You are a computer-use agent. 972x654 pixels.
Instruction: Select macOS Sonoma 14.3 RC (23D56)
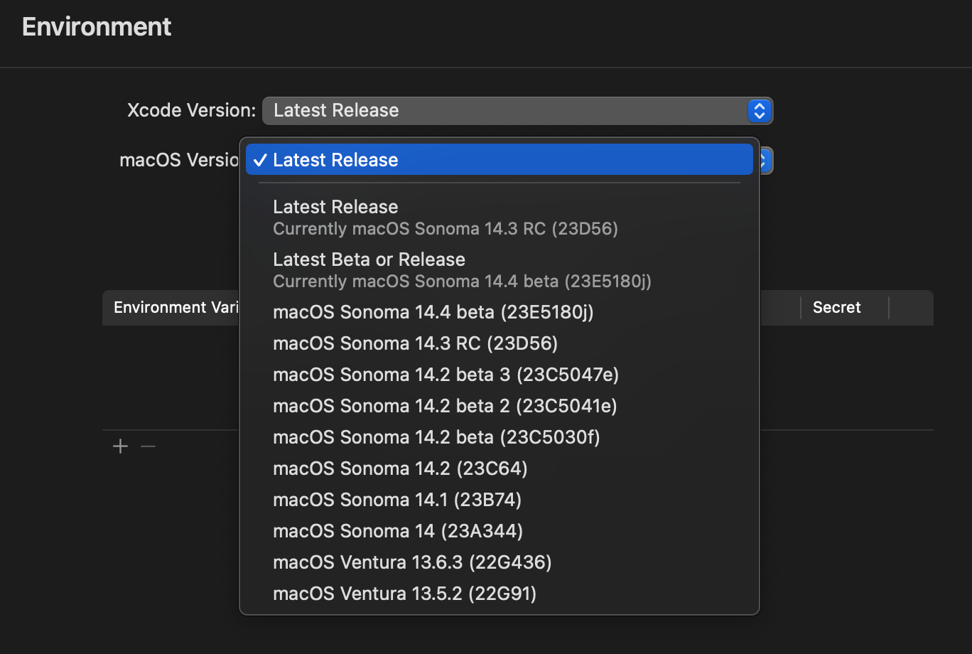(499, 343)
